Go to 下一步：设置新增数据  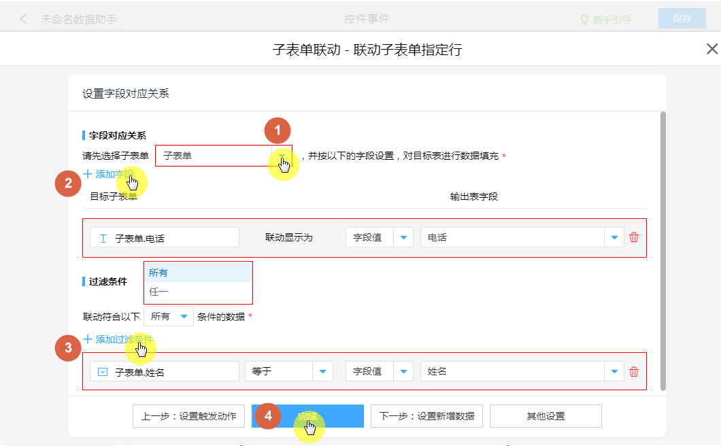click(x=426, y=416)
